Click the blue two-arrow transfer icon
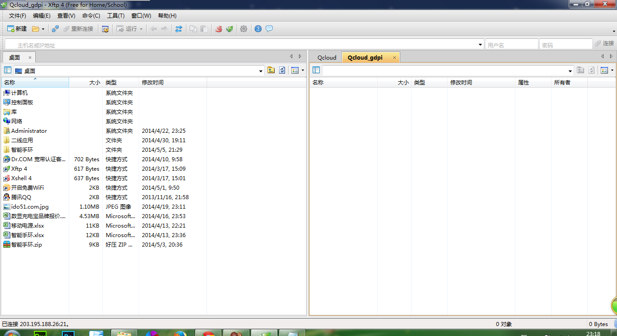This screenshot has height=336, width=617. click(x=179, y=29)
